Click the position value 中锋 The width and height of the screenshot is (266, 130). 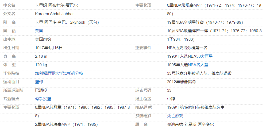click(x=171, y=99)
